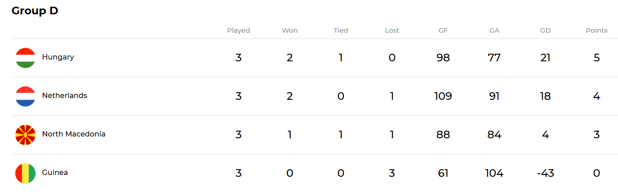Click Netherlands' goals for value 109
The width and height of the screenshot is (618, 192).
pos(443,96)
